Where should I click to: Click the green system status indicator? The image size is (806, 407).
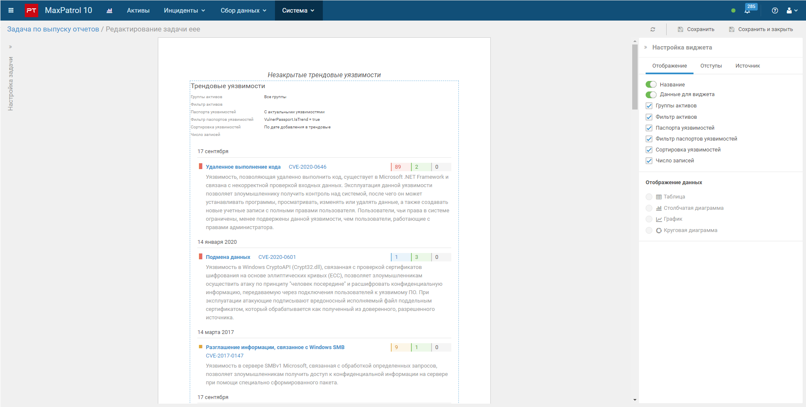click(733, 10)
